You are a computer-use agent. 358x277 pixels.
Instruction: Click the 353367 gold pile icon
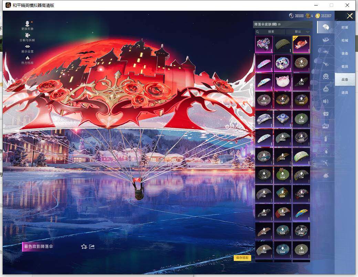pos(318,16)
